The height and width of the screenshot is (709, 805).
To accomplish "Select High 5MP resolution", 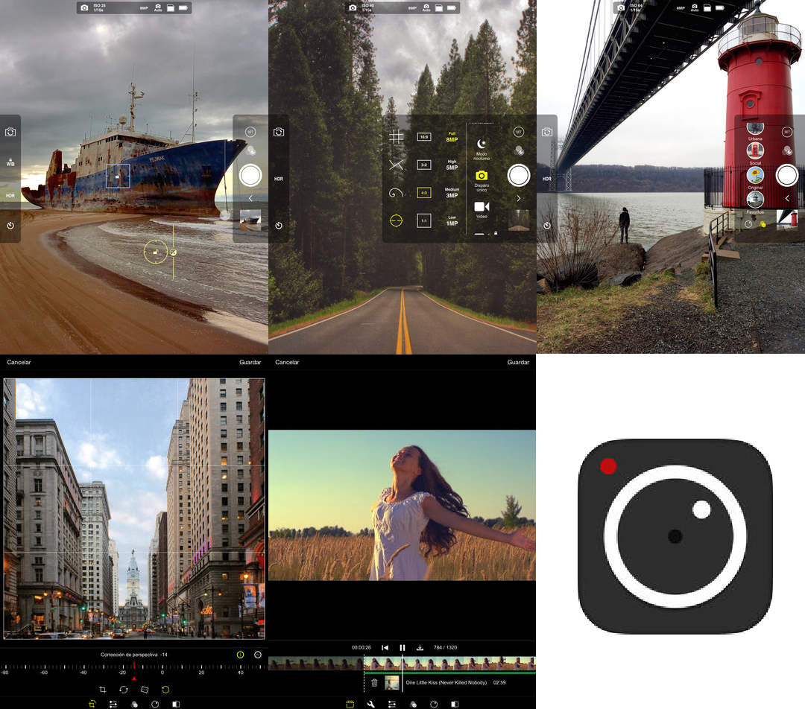I will [452, 165].
